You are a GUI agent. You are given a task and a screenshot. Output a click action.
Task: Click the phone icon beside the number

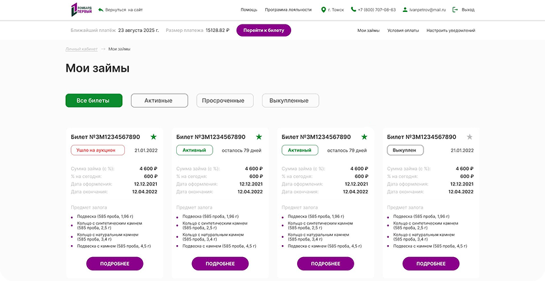[x=353, y=10]
